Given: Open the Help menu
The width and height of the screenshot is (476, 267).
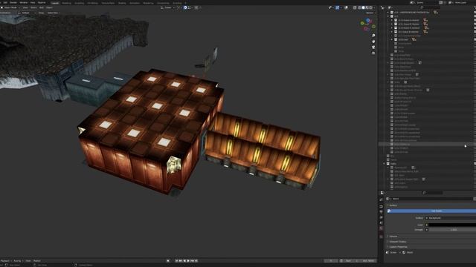Looking at the screenshot, I should click(33, 2).
